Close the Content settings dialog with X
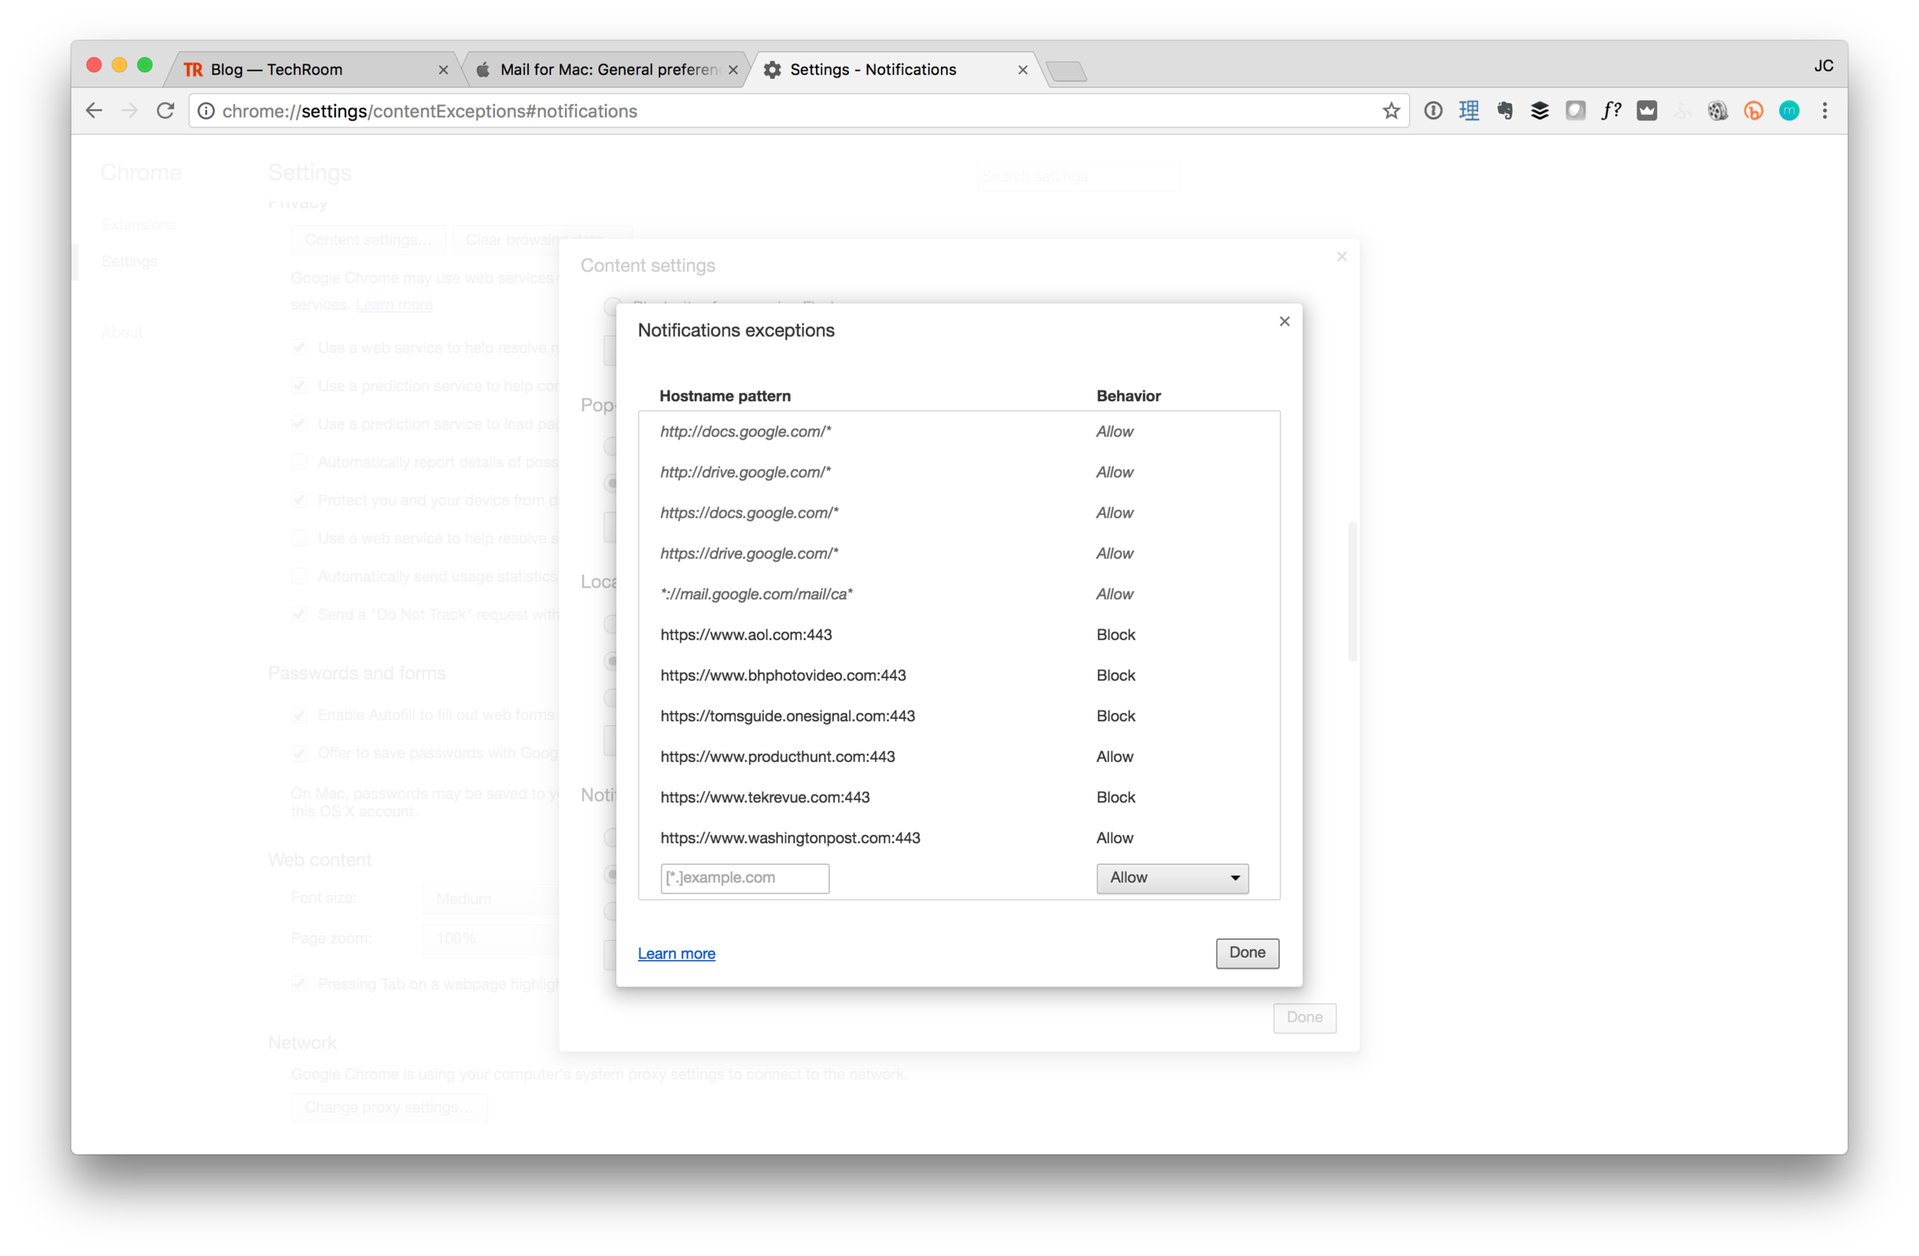Viewport: 1919px width, 1256px height. [x=1342, y=257]
